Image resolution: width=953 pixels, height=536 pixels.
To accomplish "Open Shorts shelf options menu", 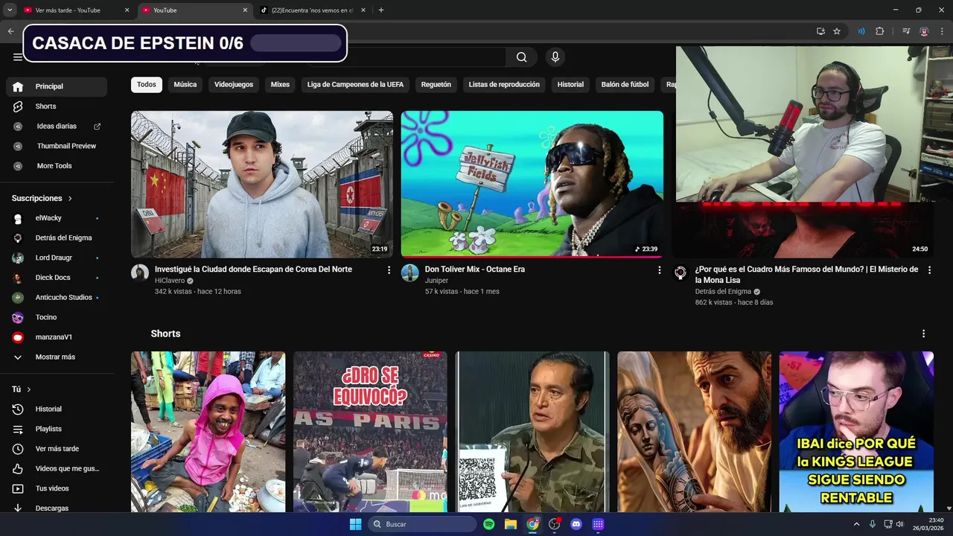I will [923, 334].
